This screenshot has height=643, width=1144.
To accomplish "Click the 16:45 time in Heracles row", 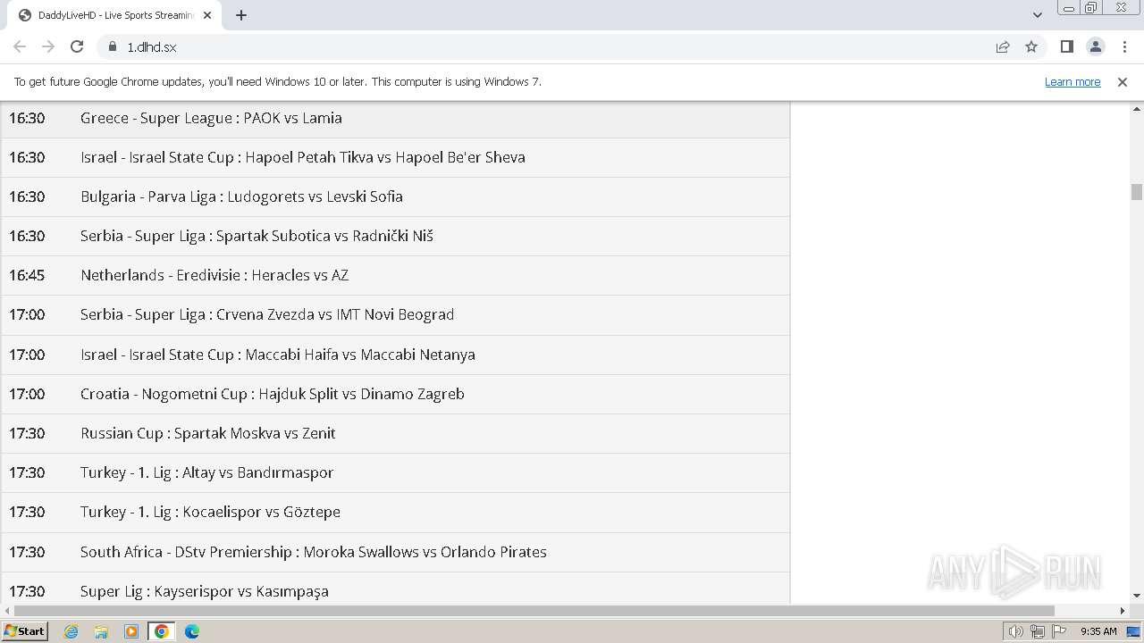I will coord(27,275).
